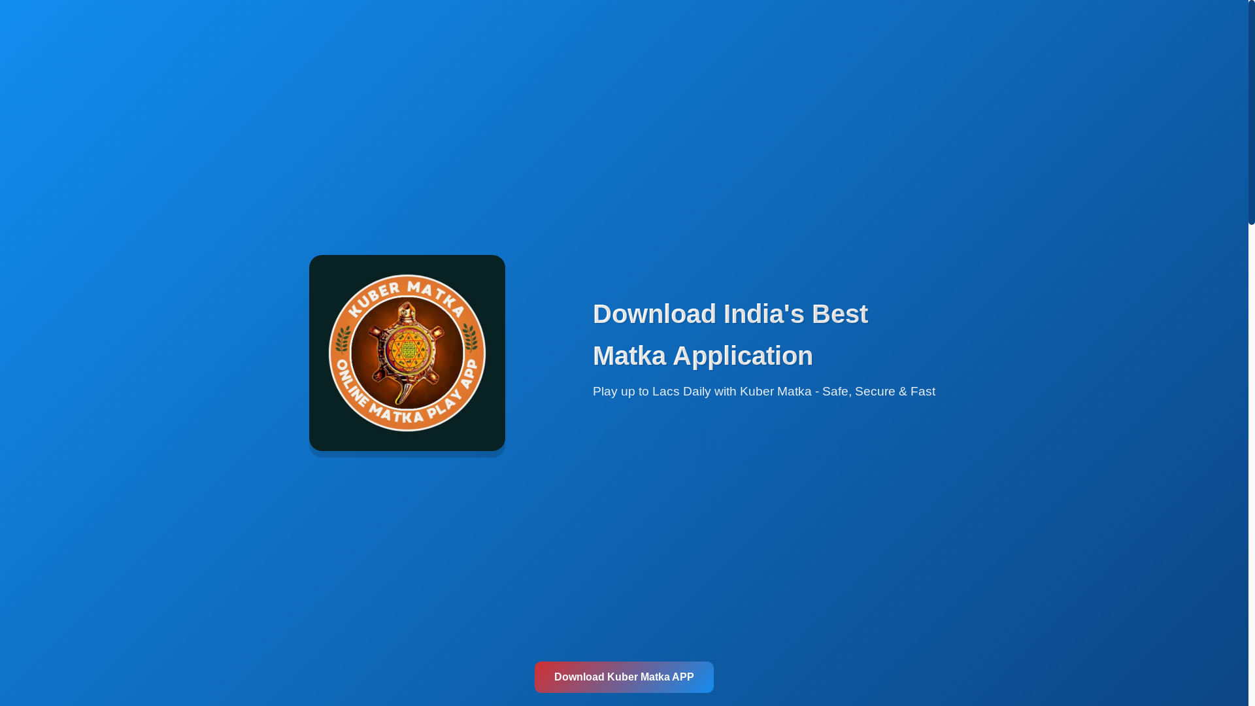Click the Kuber Matka tortoise logo image
The width and height of the screenshot is (1255, 706).
pos(407,353)
